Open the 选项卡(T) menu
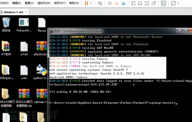Viewport: 192px width, 122px height. tap(60, 3)
